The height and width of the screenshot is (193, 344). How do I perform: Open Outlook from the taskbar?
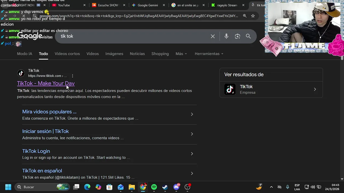point(120,187)
